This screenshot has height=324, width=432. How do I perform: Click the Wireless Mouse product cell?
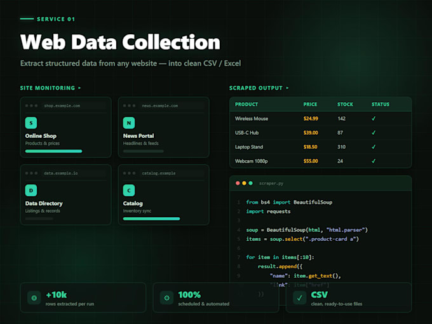click(x=252, y=118)
